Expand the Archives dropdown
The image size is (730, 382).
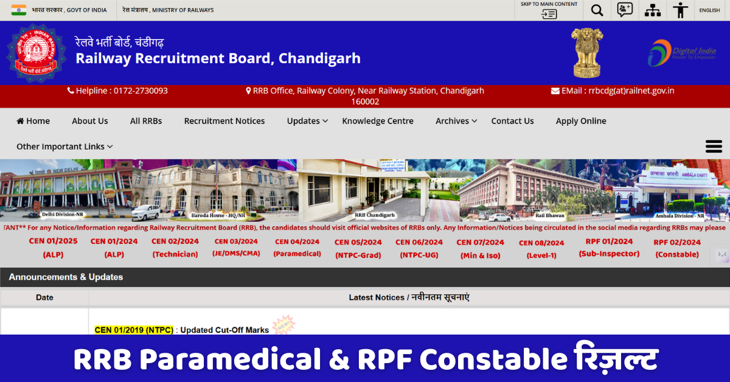456,121
